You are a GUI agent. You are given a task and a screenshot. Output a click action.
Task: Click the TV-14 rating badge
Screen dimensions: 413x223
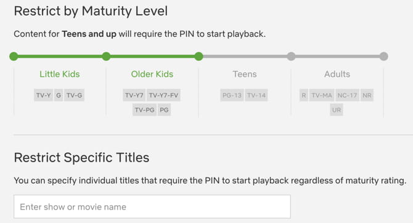click(256, 95)
